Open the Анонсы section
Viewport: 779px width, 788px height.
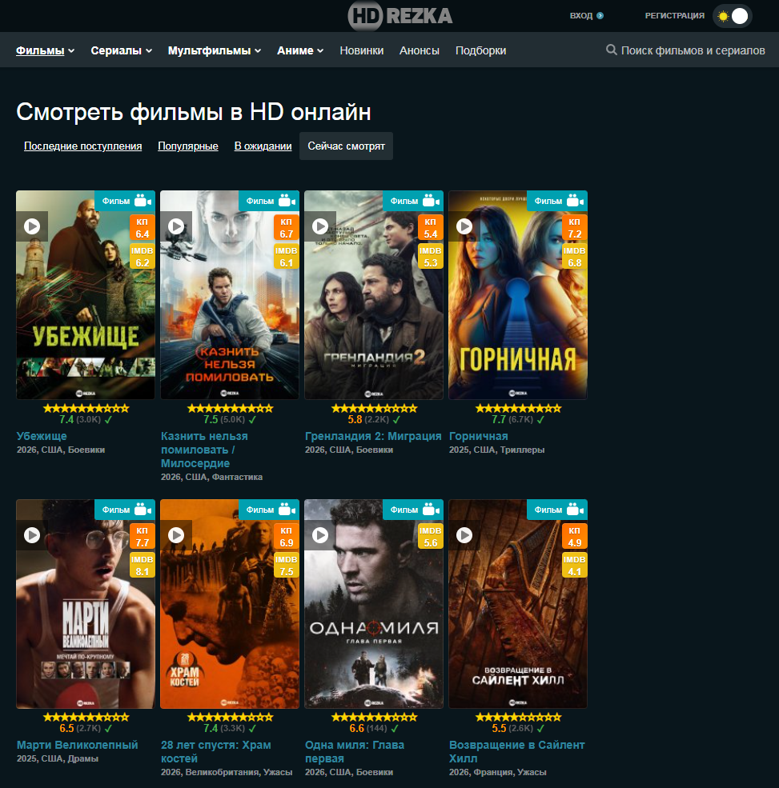point(420,50)
